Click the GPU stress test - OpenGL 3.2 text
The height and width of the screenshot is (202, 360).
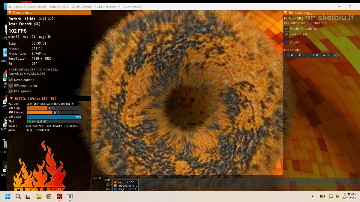tap(305, 23)
